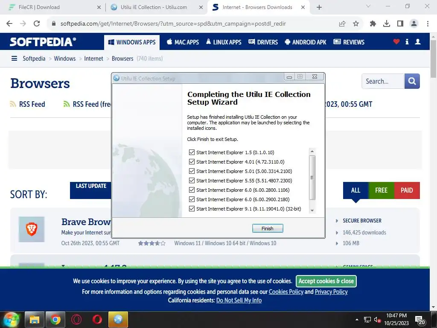Click the volume muted tray icon
Image resolution: width=437 pixels, height=328 pixels.
pos(377,320)
